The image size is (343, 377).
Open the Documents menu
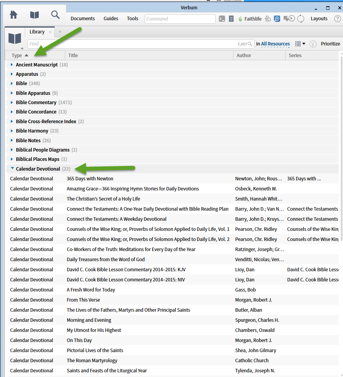click(83, 19)
